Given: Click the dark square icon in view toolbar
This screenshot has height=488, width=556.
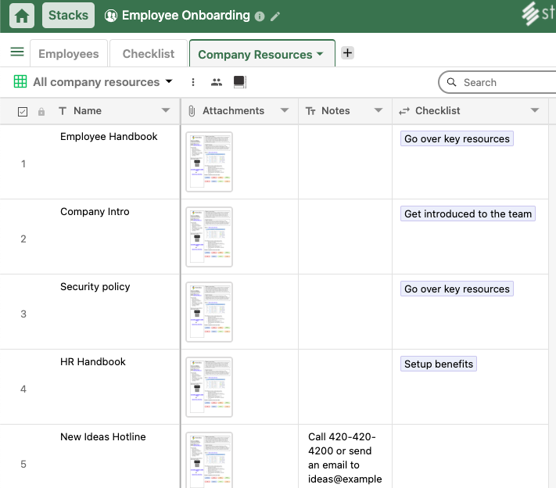Looking at the screenshot, I should point(239,82).
